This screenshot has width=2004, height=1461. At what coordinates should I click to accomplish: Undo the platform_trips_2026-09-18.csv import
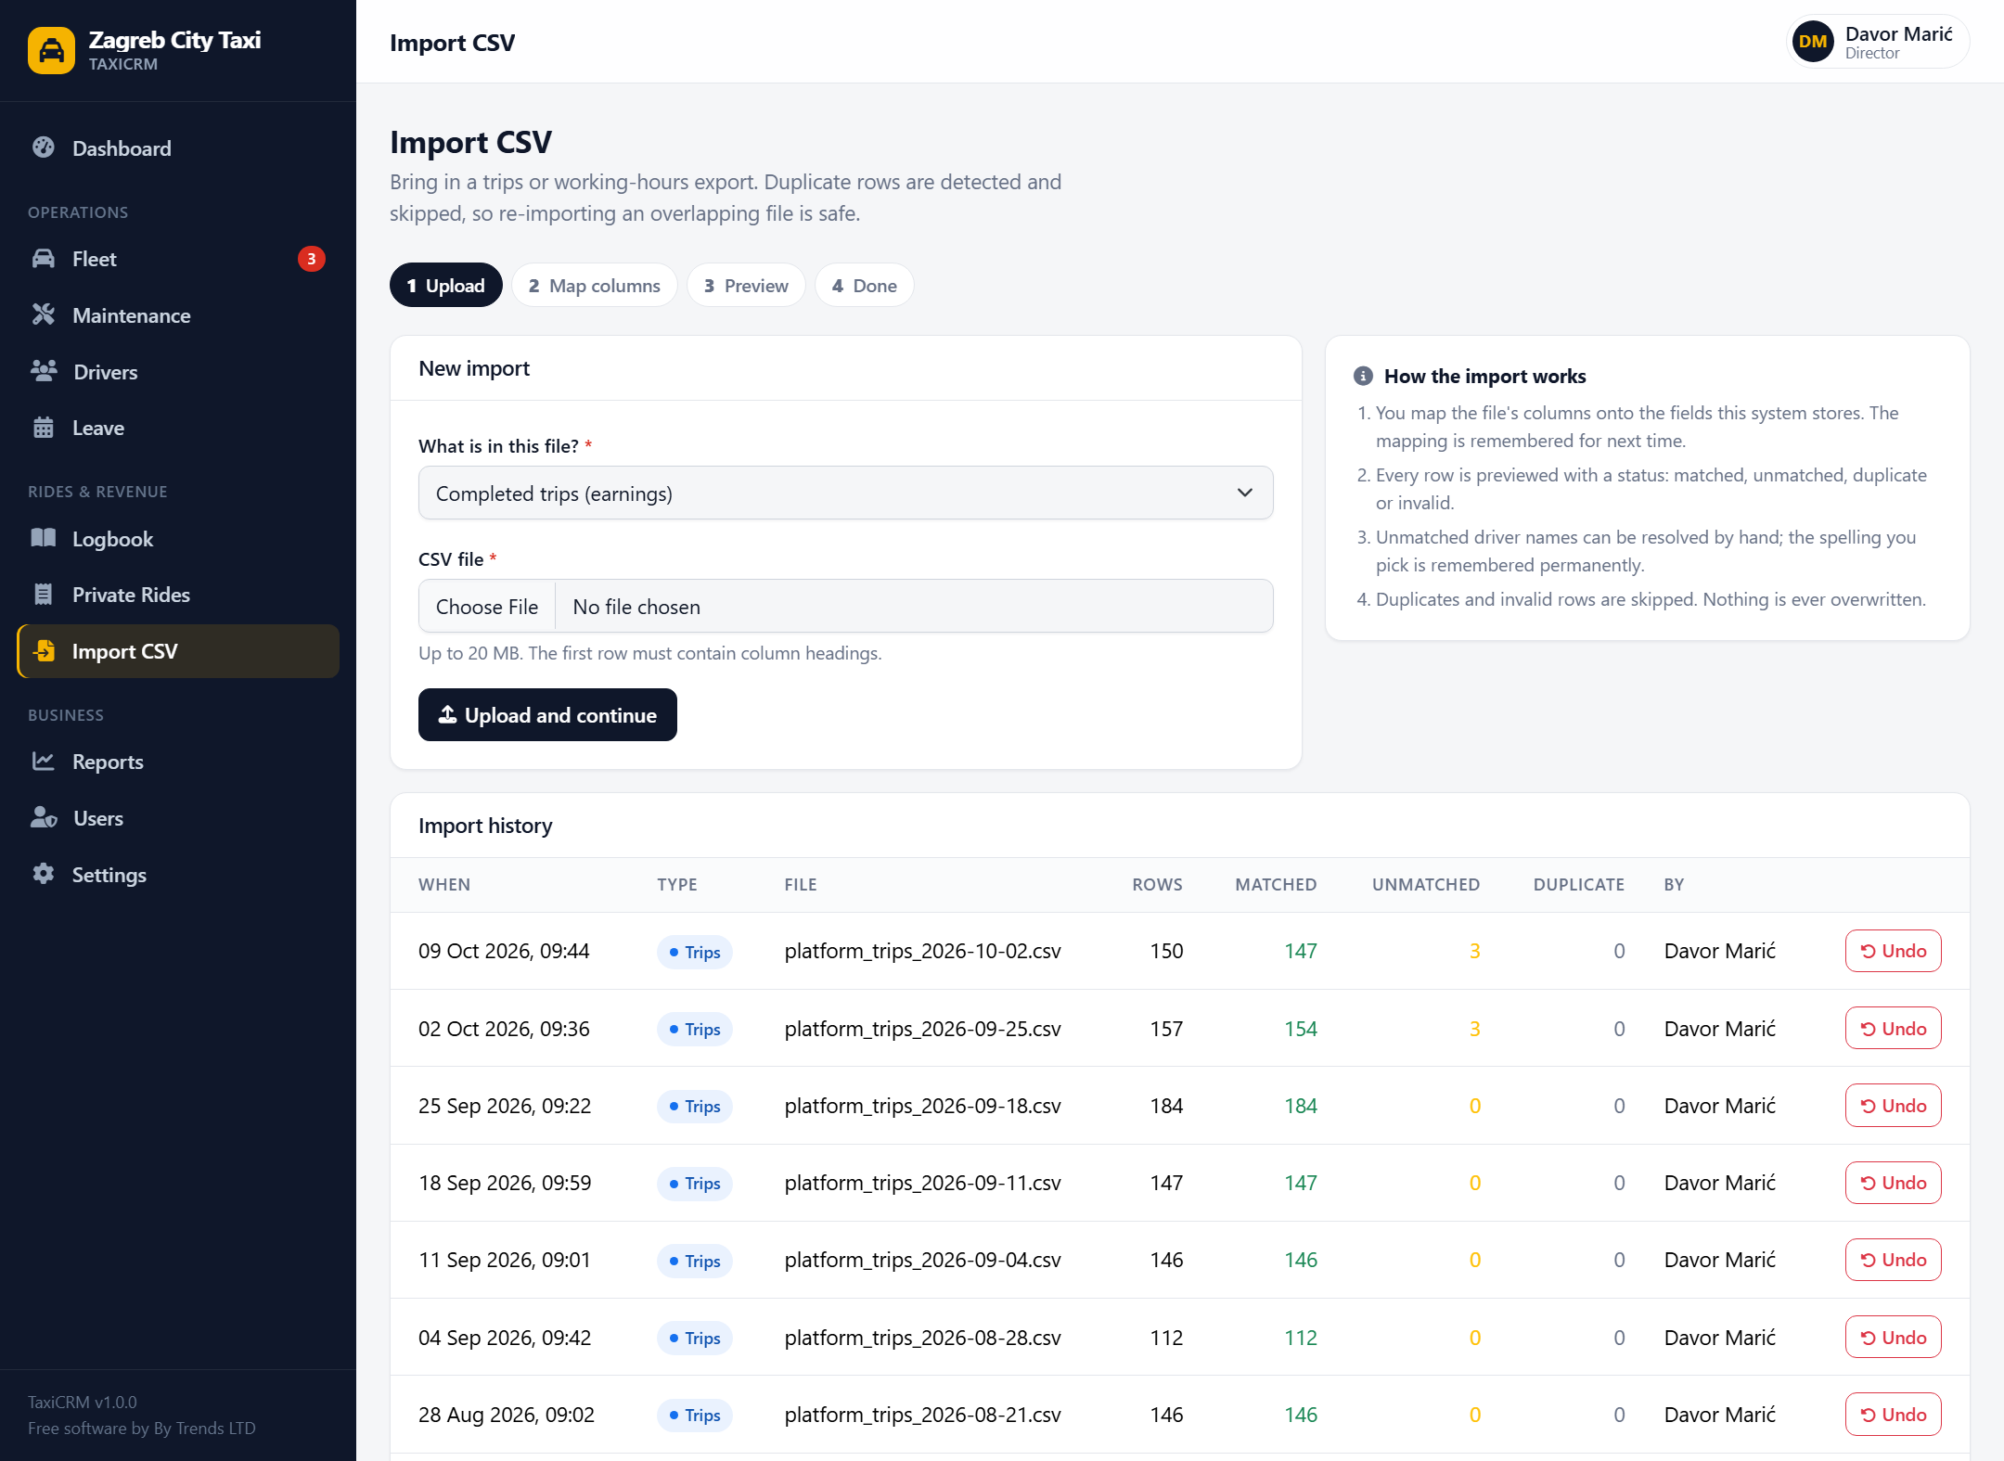pyautogui.click(x=1894, y=1106)
